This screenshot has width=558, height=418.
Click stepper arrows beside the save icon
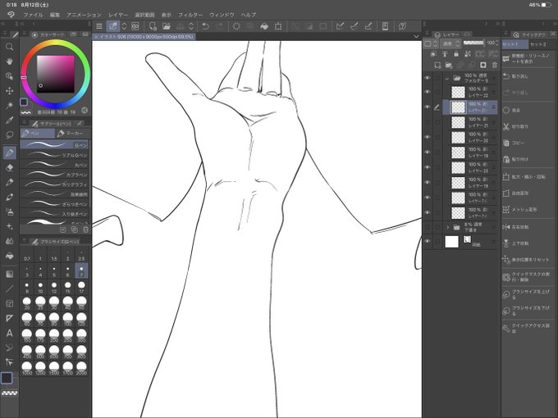191,26
